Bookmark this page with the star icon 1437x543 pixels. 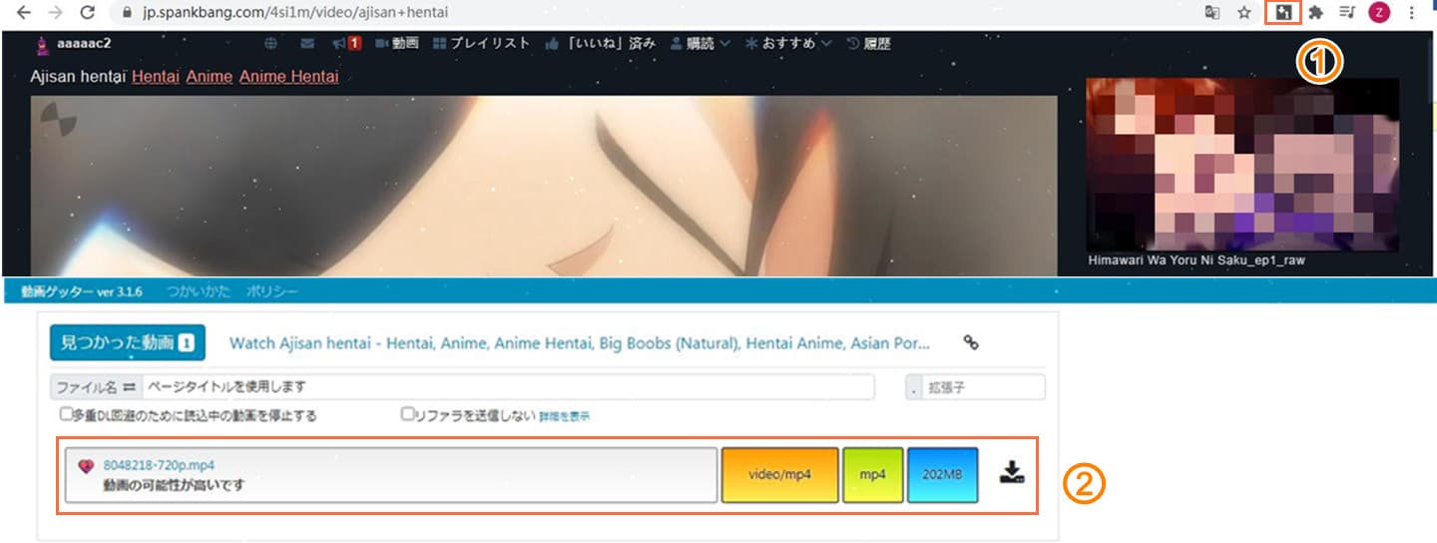coord(1243,13)
